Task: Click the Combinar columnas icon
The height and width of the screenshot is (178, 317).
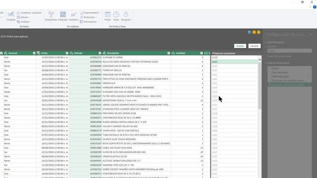Action: [x=18, y=13]
